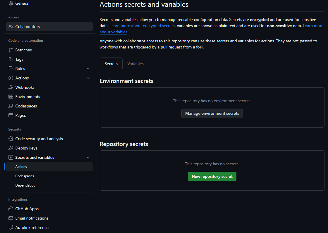Click Secrets and variables label
328x233 pixels.
coord(35,157)
